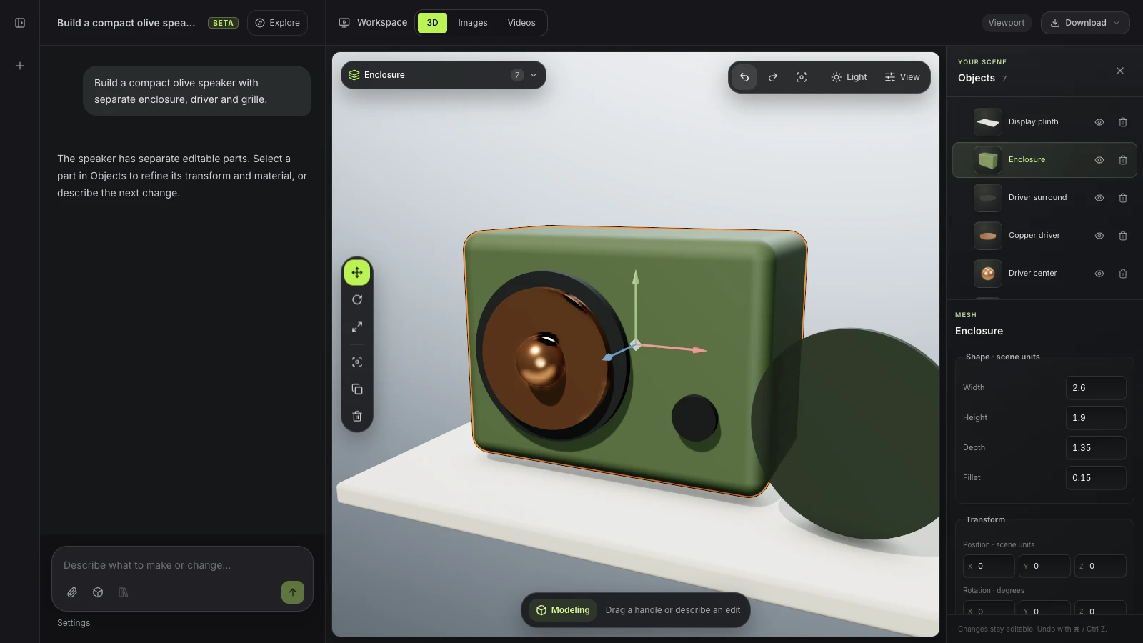Select the Rotate tool in viewport toolbar
The width and height of the screenshot is (1143, 643).
(x=357, y=300)
